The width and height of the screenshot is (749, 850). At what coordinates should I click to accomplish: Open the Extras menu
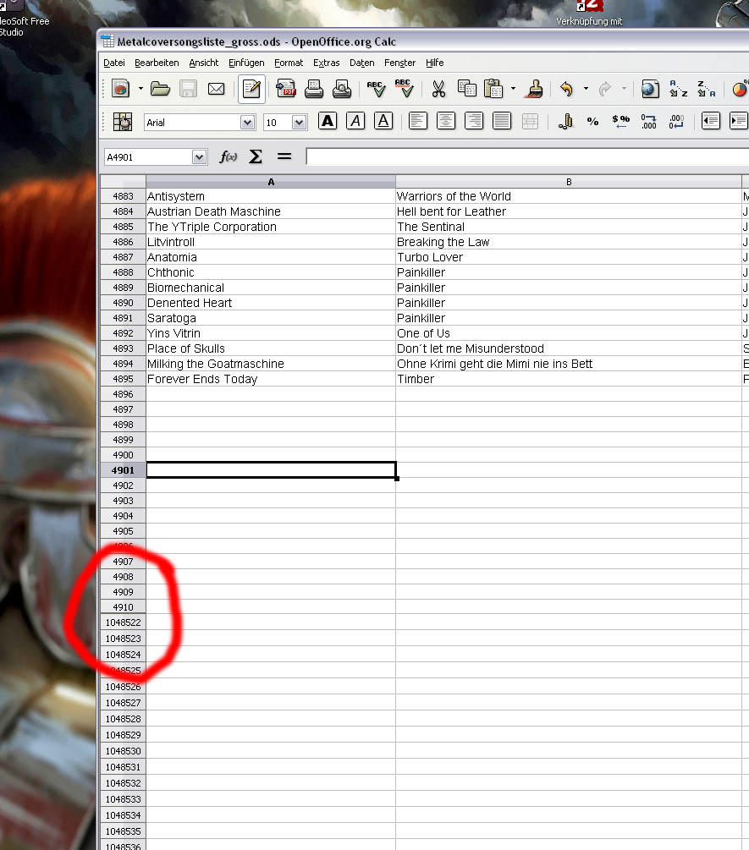tap(326, 63)
